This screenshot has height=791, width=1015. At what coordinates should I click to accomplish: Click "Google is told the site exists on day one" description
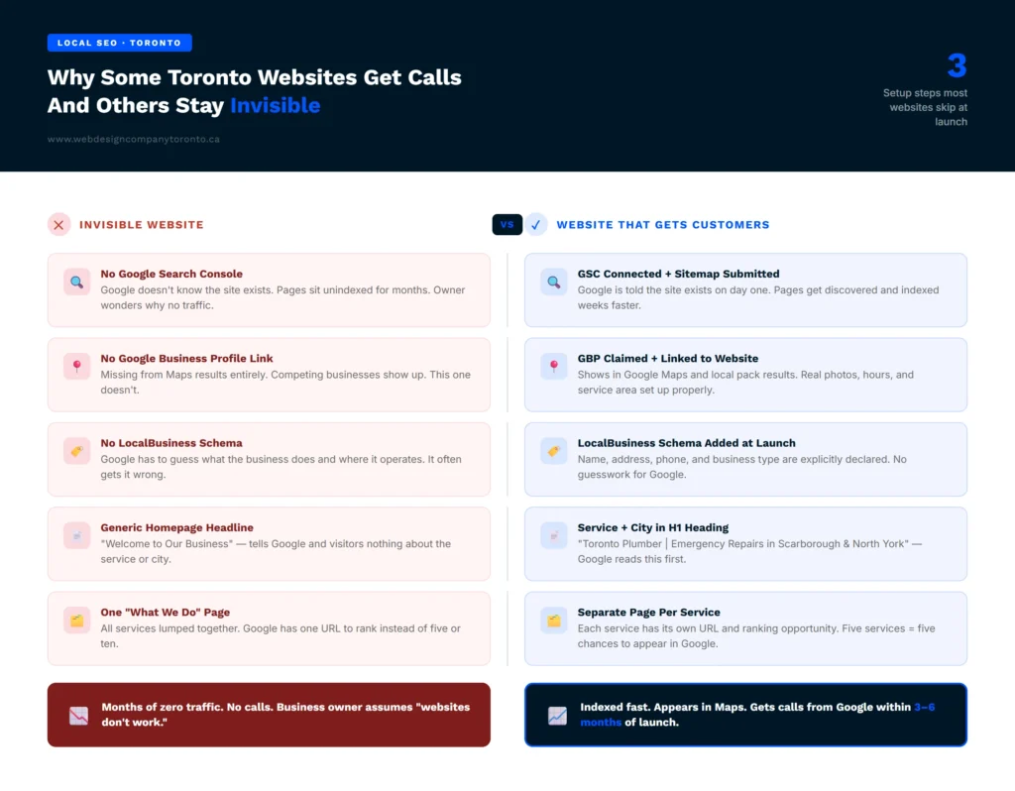click(758, 297)
